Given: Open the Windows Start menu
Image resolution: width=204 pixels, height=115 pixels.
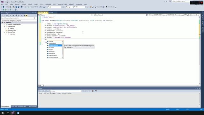Looking at the screenshot, I should click(x=3, y=113).
